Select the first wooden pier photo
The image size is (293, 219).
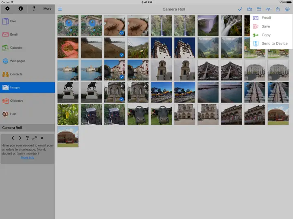pos(255,92)
